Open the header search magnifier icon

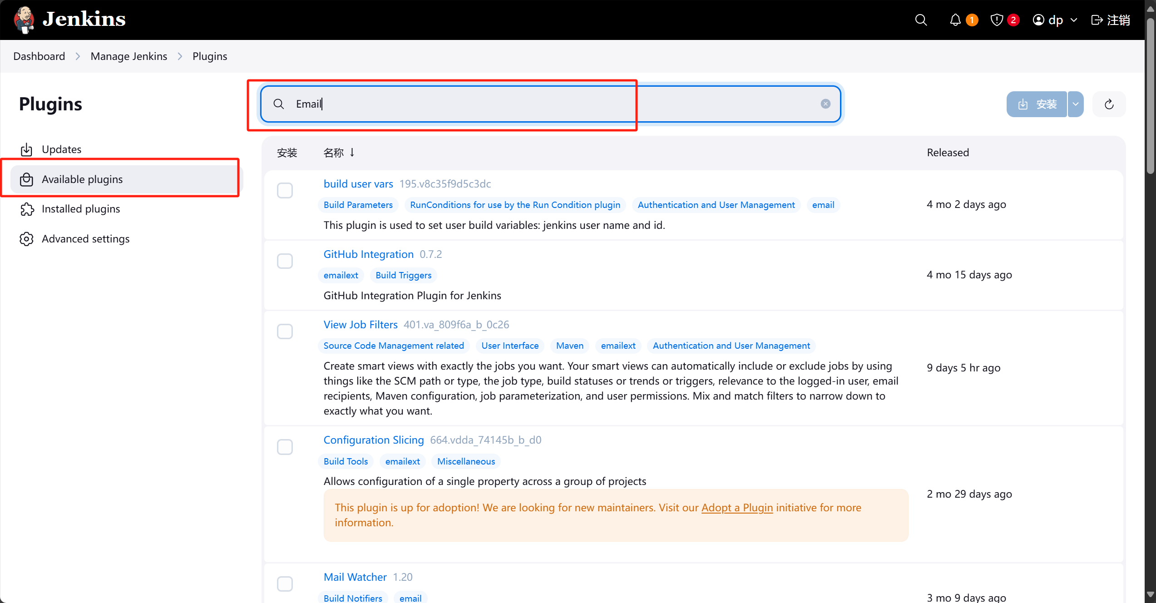tap(921, 20)
